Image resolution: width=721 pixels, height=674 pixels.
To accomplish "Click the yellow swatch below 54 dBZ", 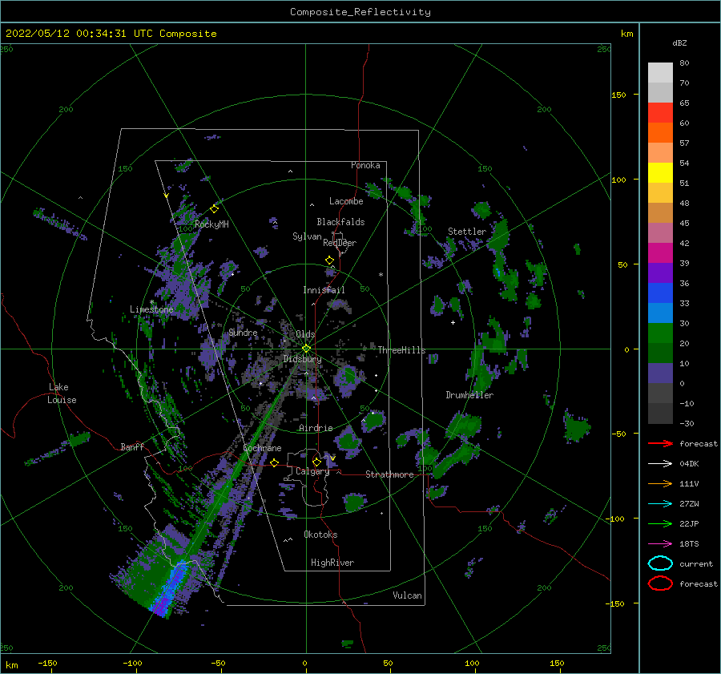I will click(660, 172).
